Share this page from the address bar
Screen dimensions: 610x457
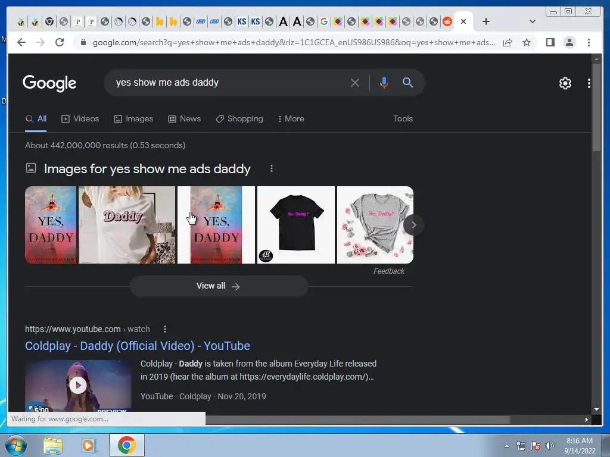[508, 42]
